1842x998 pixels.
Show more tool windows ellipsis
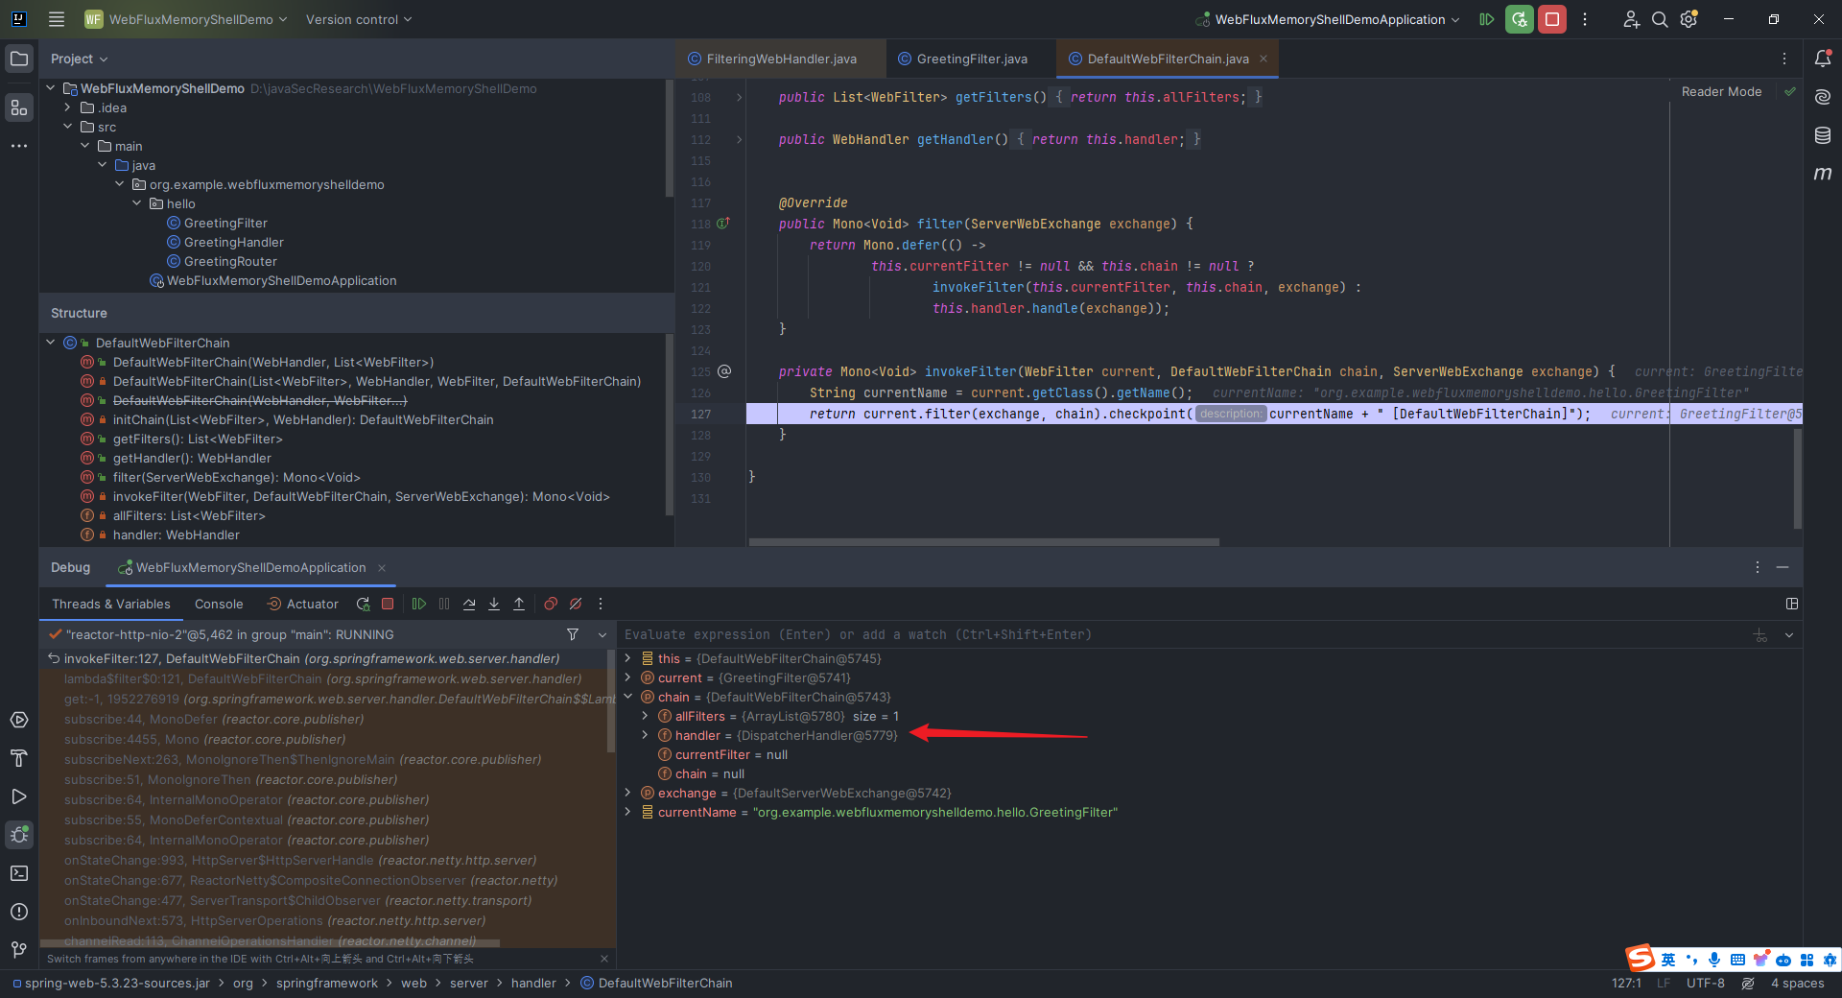click(19, 146)
